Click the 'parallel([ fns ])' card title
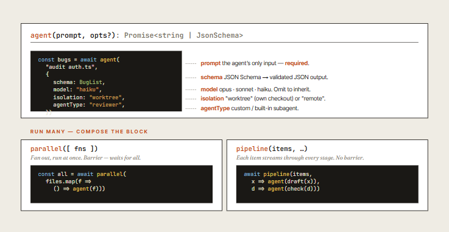Image resolution: width=449 pixels, height=232 pixels. (x=64, y=149)
